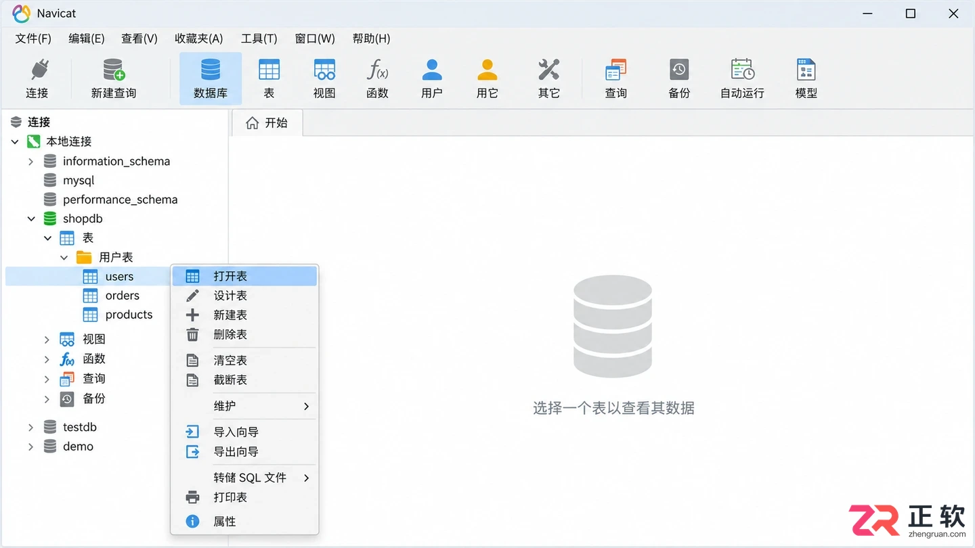Viewport: 975px width, 548px height.
Task: Open the 查看(V) menu
Action: tap(139, 39)
